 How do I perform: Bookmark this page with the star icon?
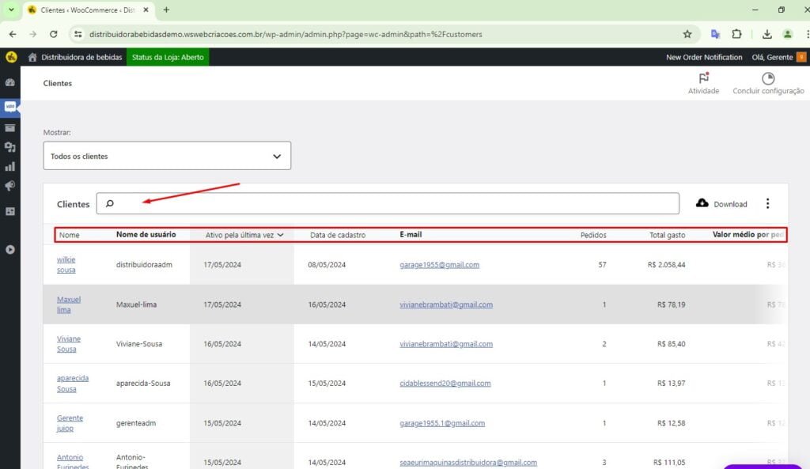click(687, 35)
